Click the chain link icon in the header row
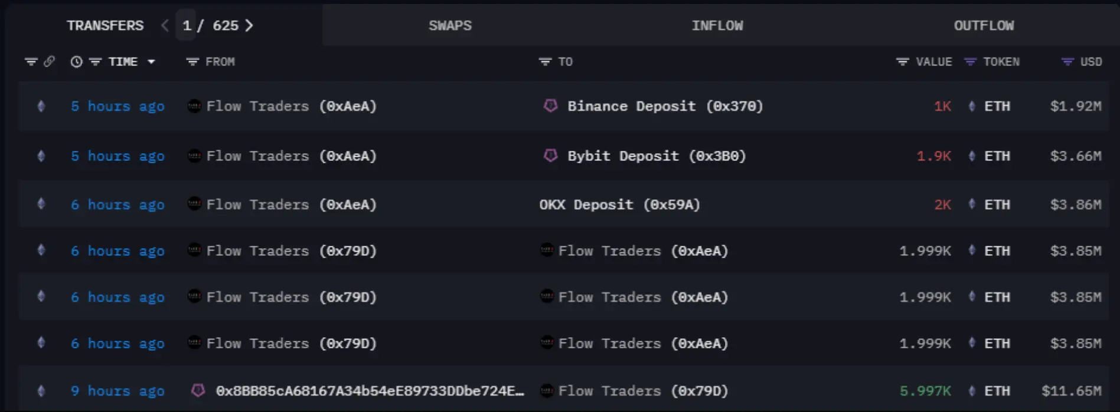Screen dimensions: 1120x412 click(50, 61)
